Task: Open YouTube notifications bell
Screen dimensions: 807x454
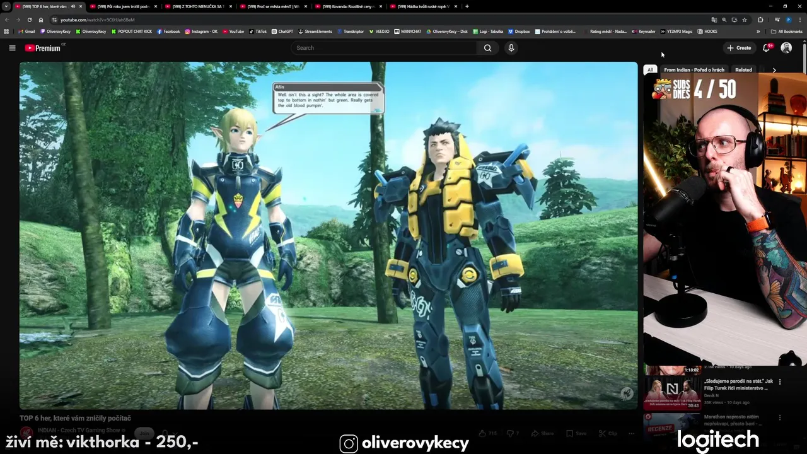Action: click(767, 48)
